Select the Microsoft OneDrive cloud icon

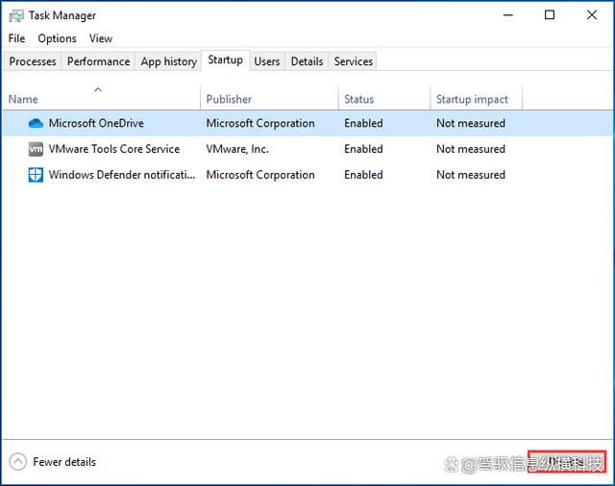[36, 123]
